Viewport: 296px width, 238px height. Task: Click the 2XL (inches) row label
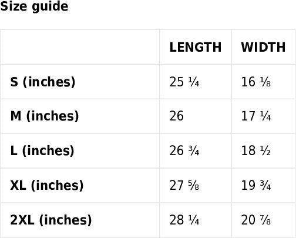[51, 220]
